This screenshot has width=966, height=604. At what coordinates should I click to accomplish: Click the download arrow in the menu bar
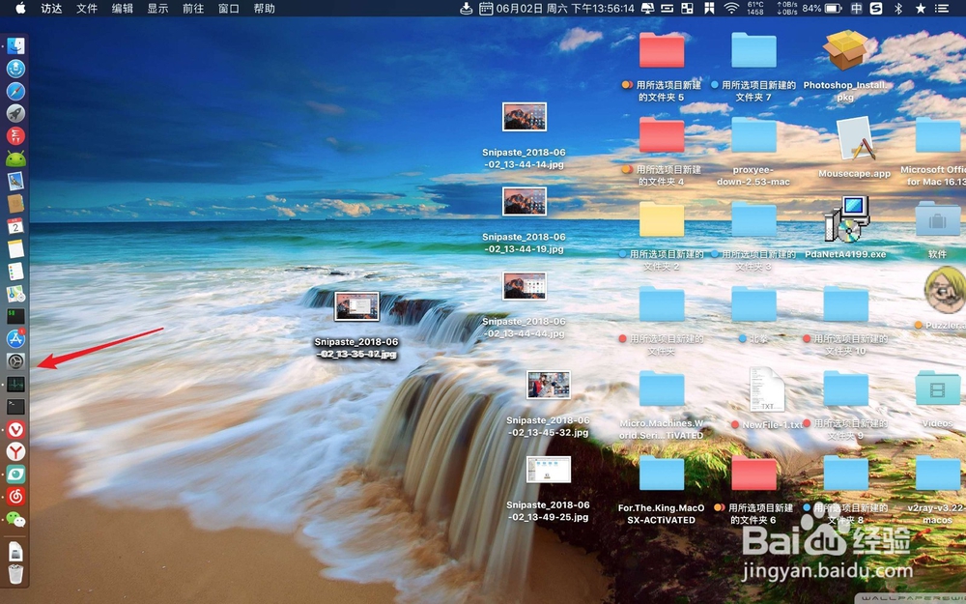pos(466,10)
